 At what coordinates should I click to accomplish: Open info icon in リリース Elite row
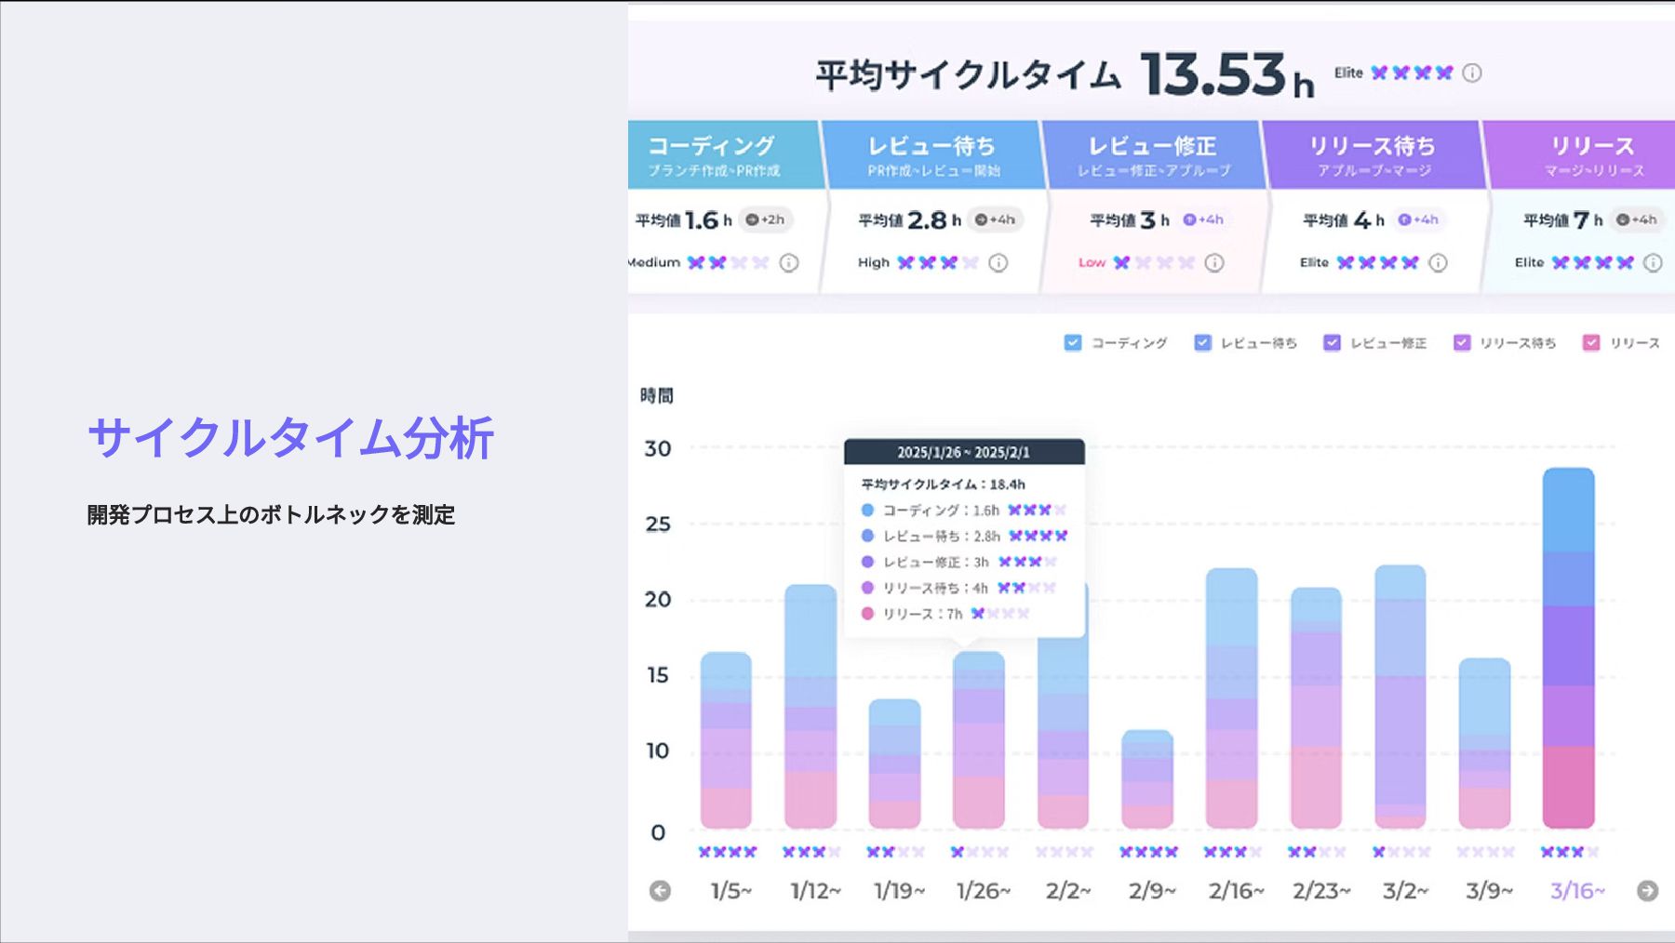click(1653, 263)
